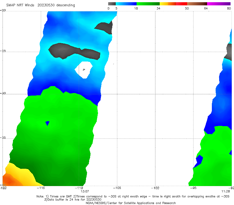Screen dimensions: 234x205
Task: Click the '3)Data buffer is 24 hrs' note
Action: tap(73, 200)
